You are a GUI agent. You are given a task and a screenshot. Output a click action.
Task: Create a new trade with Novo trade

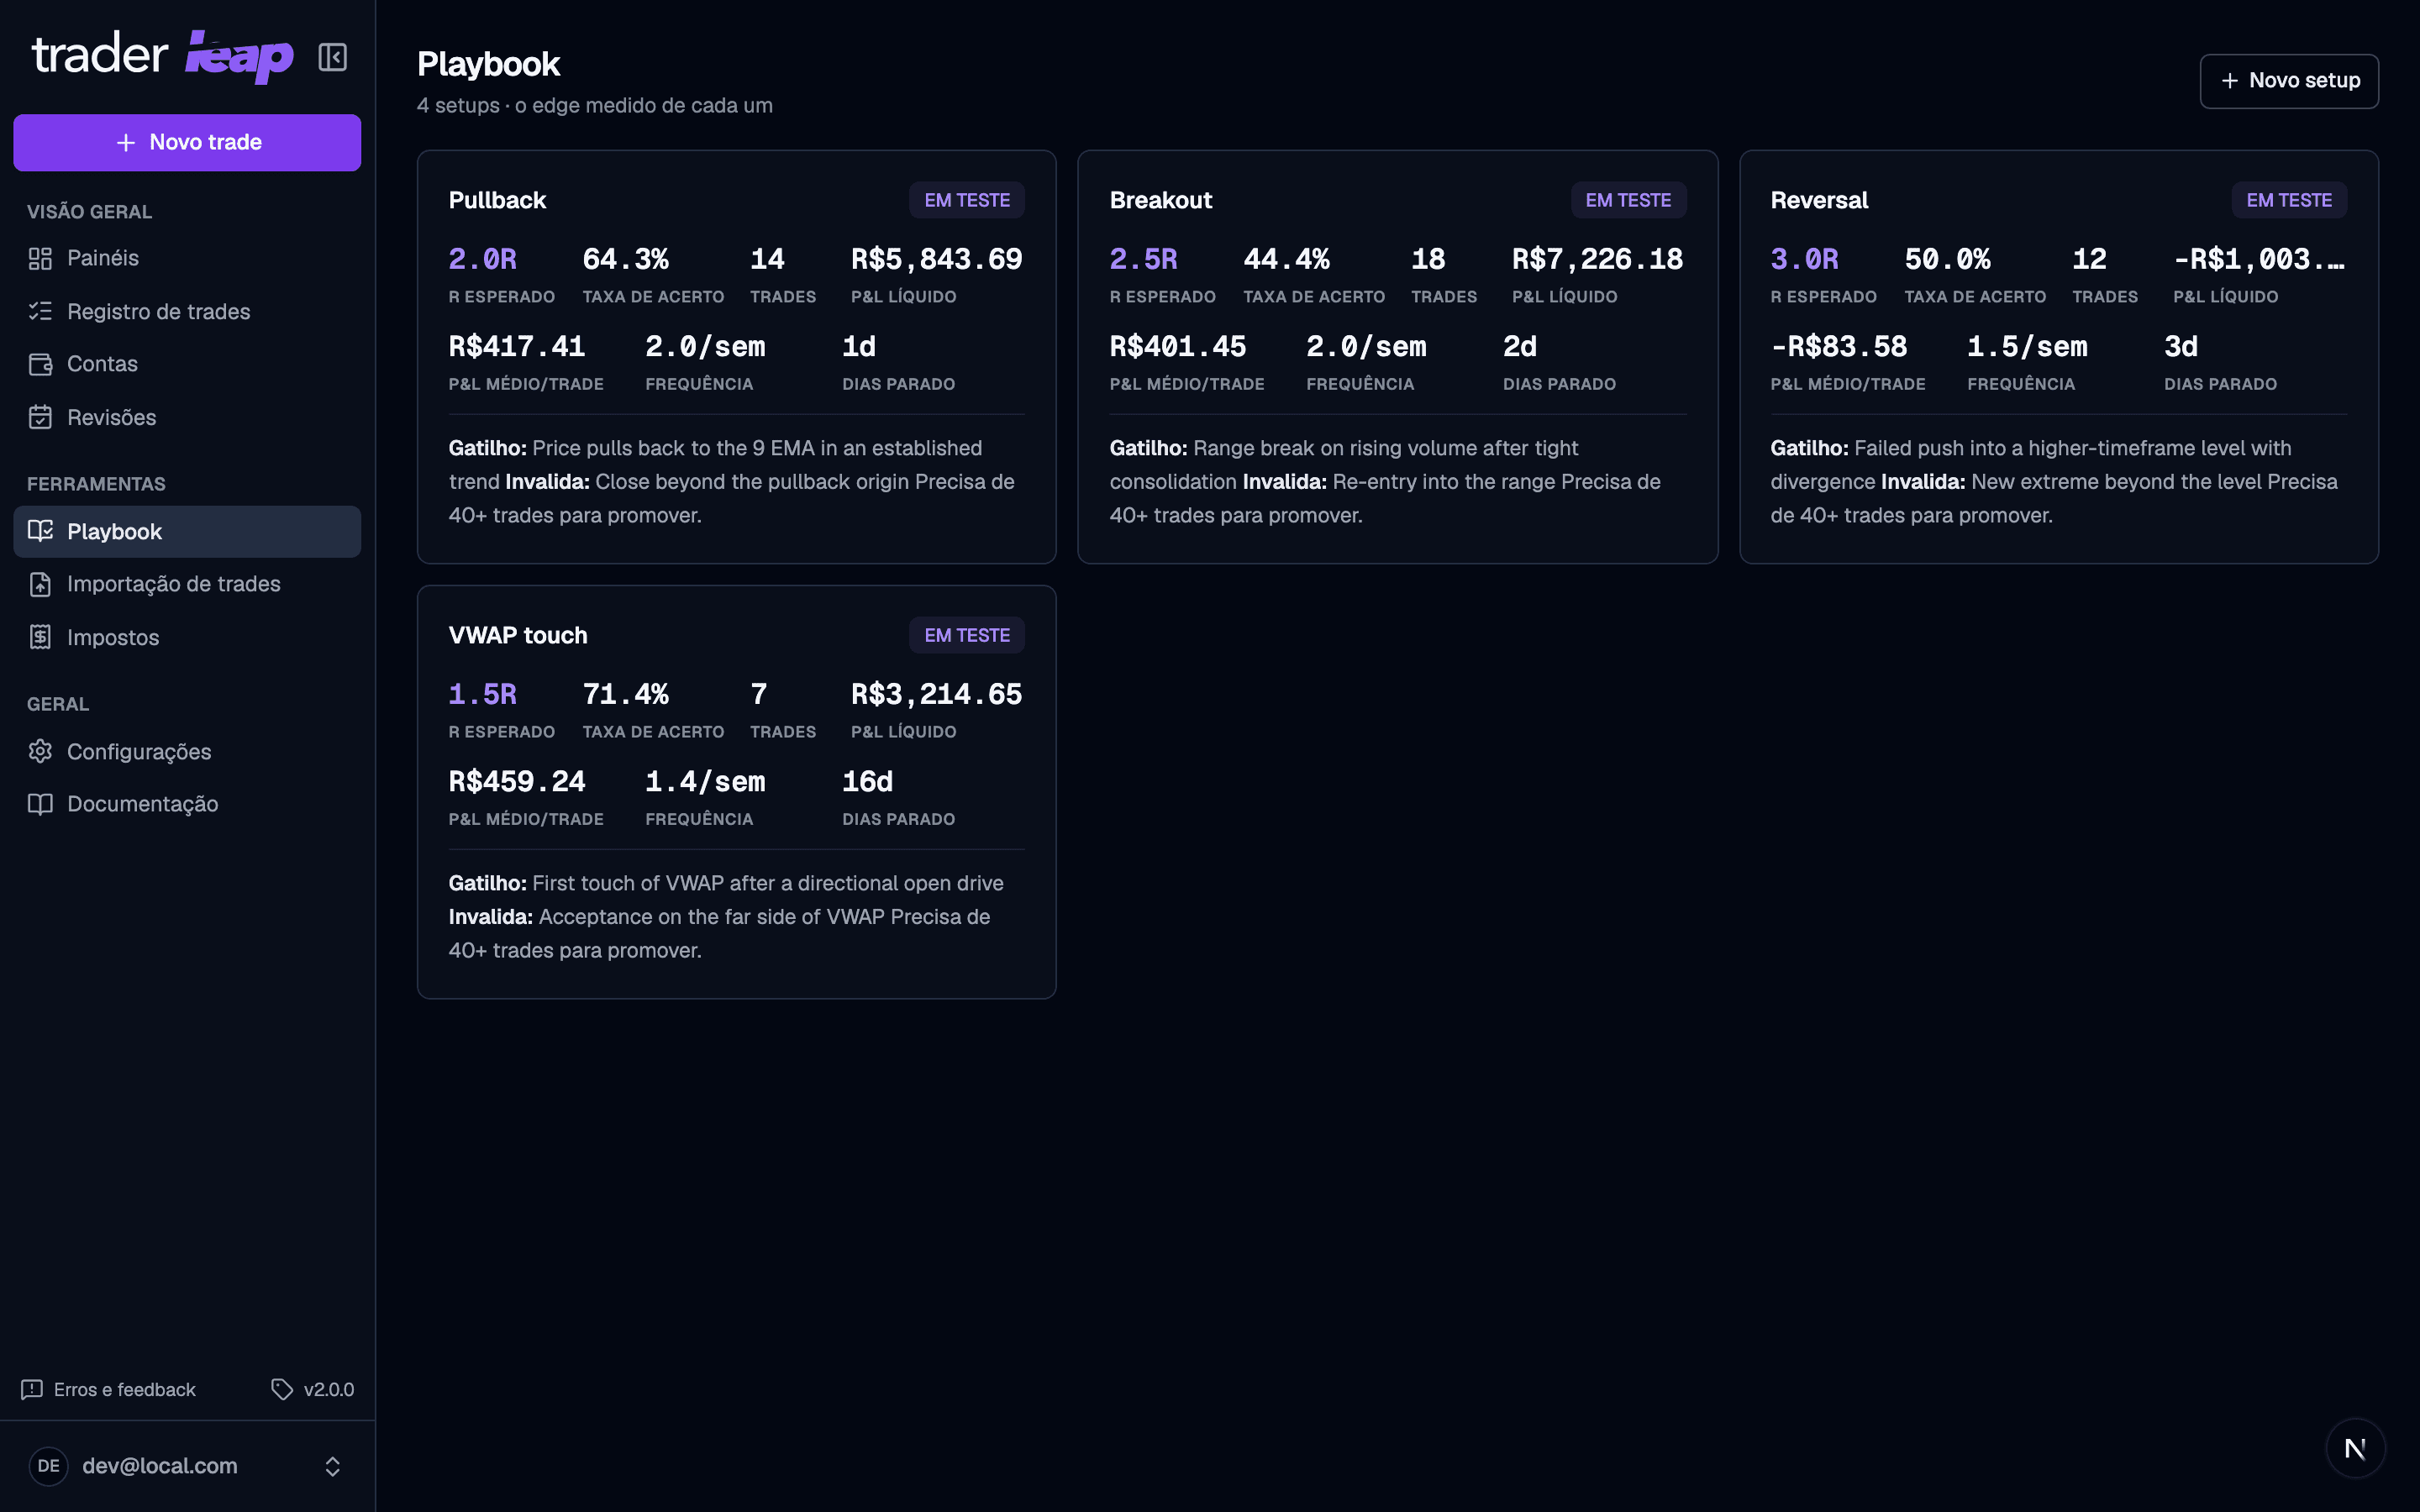[187, 142]
